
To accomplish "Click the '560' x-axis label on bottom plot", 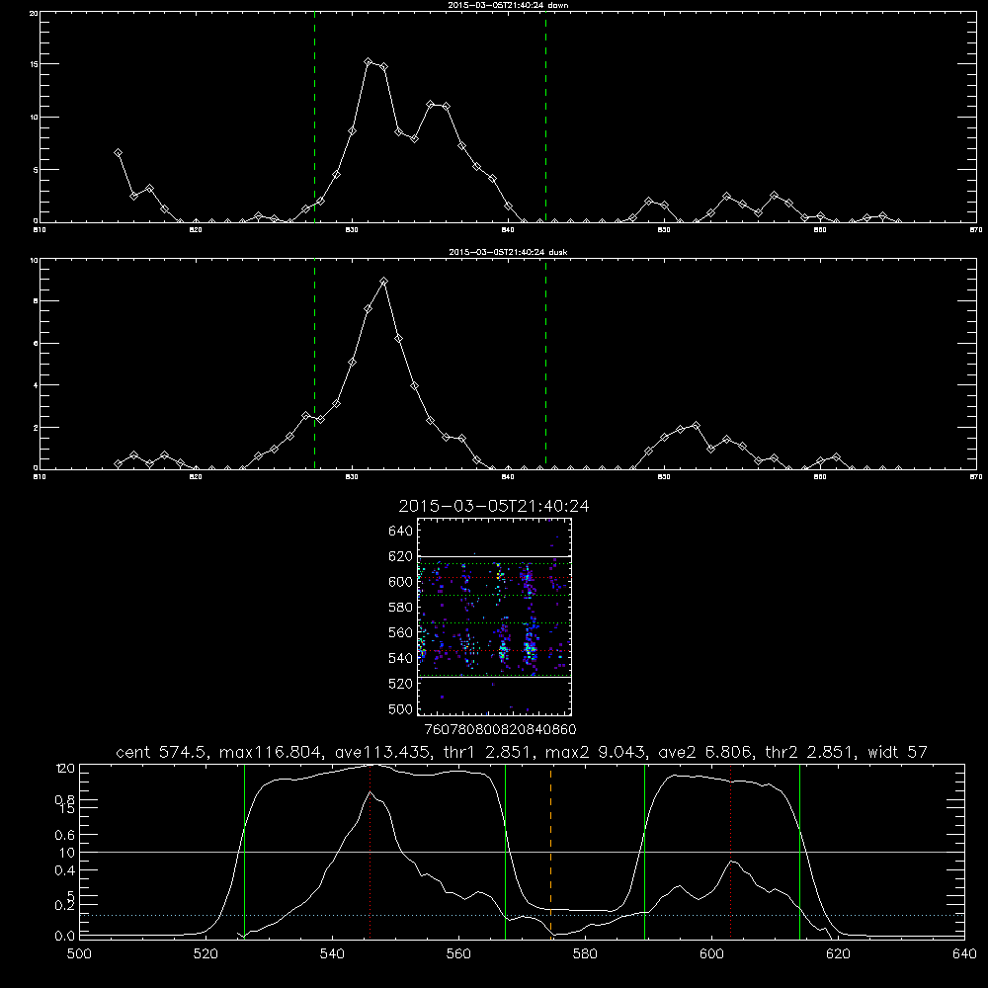I will coord(458,953).
